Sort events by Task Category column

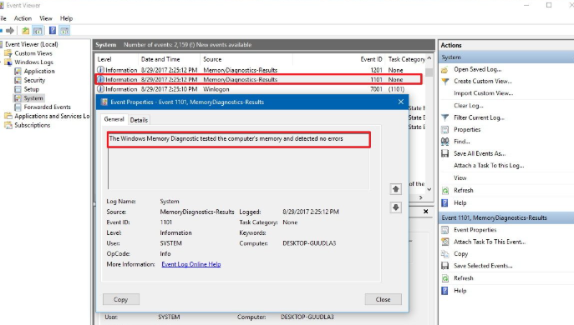(406, 59)
